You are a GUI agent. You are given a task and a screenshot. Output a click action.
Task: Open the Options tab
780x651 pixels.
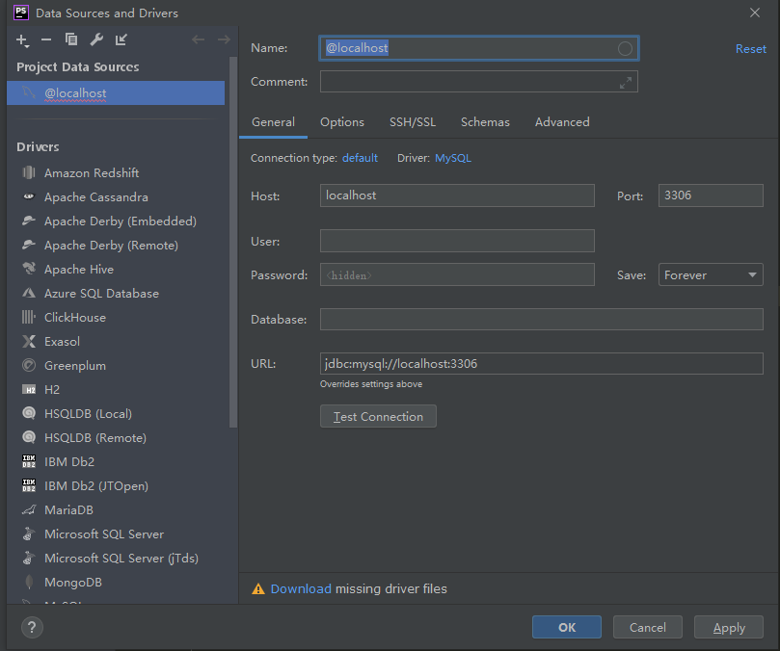(342, 122)
